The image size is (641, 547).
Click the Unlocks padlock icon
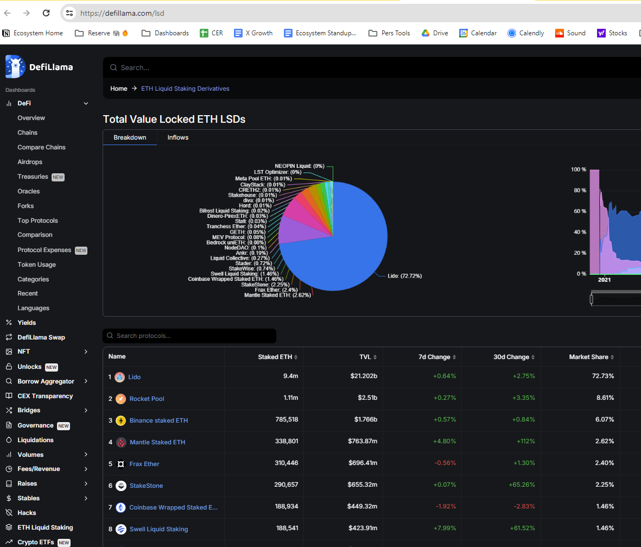[x=9, y=367]
